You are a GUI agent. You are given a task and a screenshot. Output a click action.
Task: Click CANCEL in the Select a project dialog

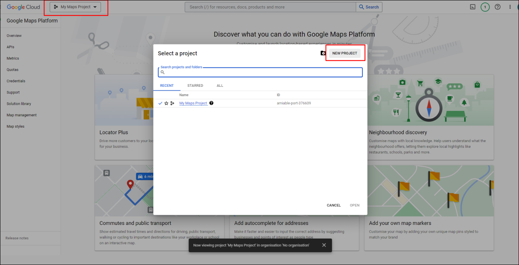click(334, 205)
